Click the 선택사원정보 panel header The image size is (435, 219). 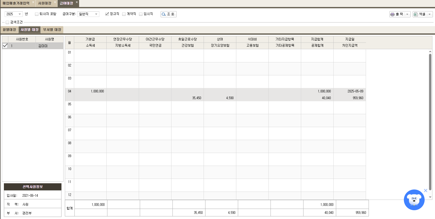click(33, 187)
